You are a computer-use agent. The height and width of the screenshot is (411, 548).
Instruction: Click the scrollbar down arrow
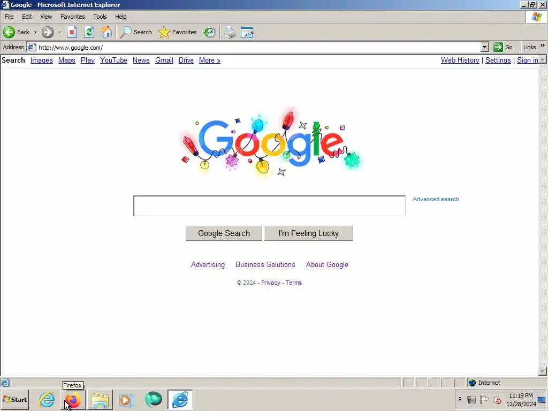(543, 371)
